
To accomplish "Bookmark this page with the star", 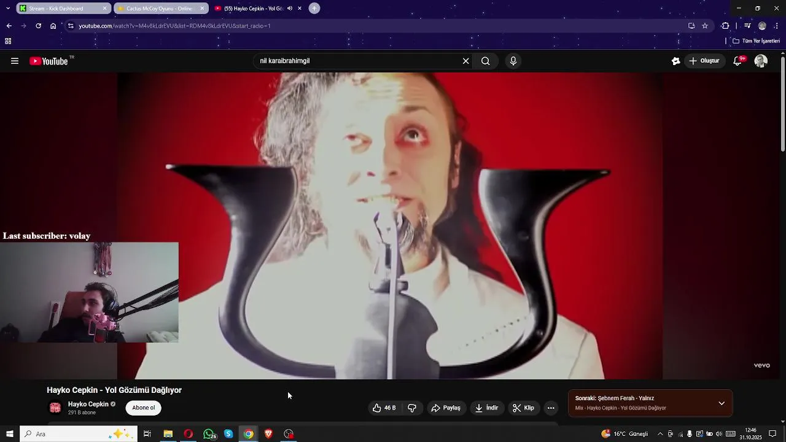I will (x=705, y=26).
